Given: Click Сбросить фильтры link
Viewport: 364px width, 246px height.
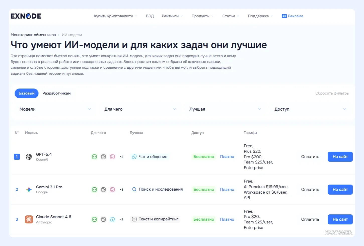Looking at the screenshot, I should 332,93.
